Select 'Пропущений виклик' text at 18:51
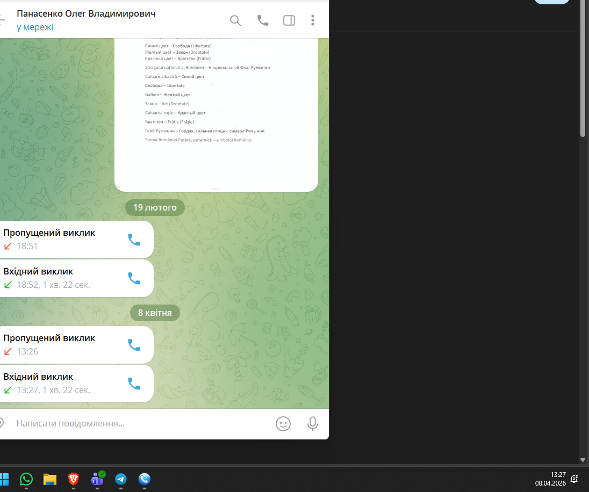Image resolution: width=589 pixels, height=492 pixels. tap(49, 233)
